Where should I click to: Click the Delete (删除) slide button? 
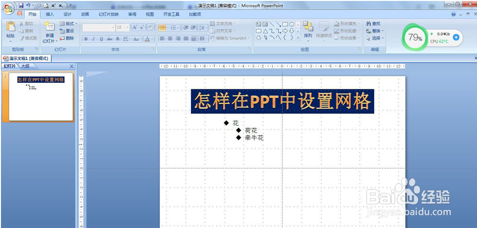pyautogui.click(x=66, y=38)
